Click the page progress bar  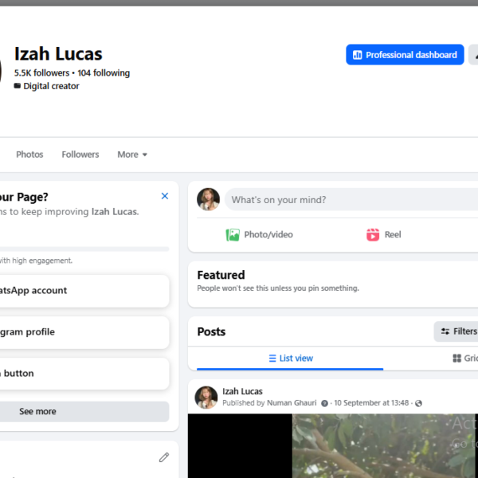click(84, 249)
